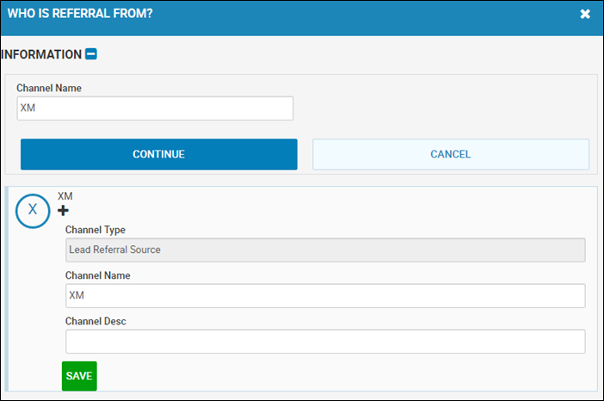This screenshot has width=604, height=401.
Task: Open the Channel Type Lead Referral Source field
Action: [325, 250]
